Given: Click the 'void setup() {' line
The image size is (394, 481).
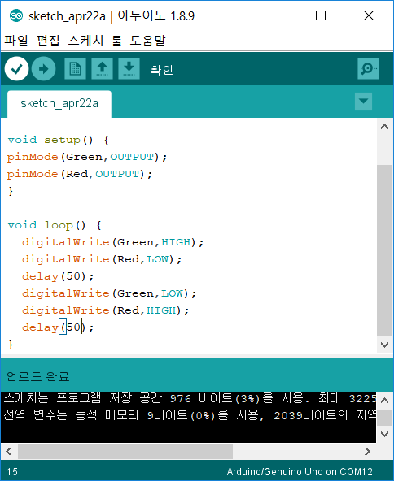Looking at the screenshot, I should tap(59, 140).
